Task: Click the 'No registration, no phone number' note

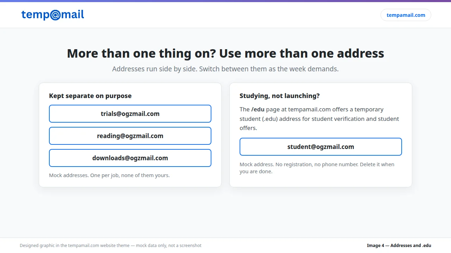Action: (317, 168)
